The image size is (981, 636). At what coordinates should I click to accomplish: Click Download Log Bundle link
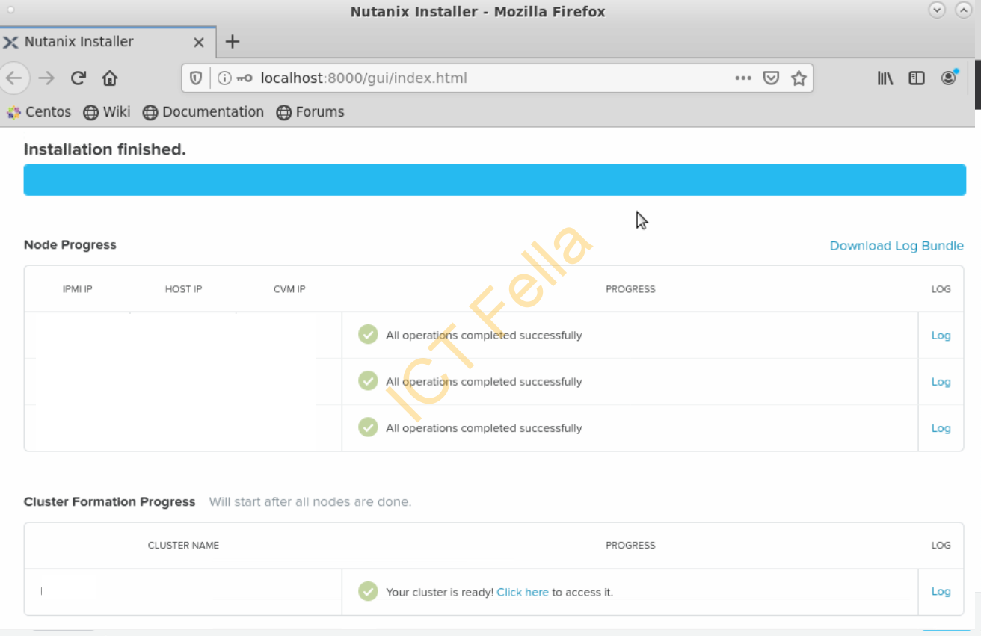coord(897,246)
